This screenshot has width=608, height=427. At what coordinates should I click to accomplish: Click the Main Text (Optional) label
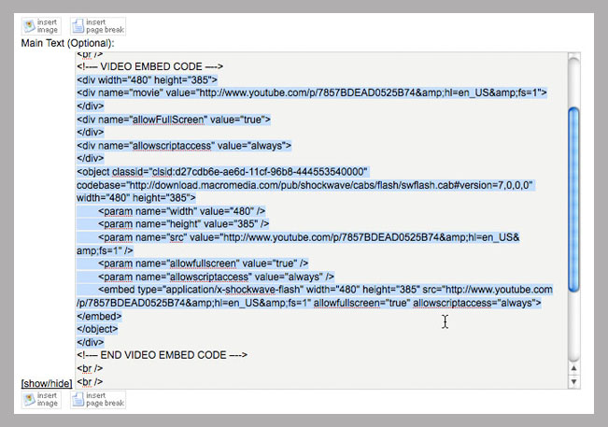67,43
